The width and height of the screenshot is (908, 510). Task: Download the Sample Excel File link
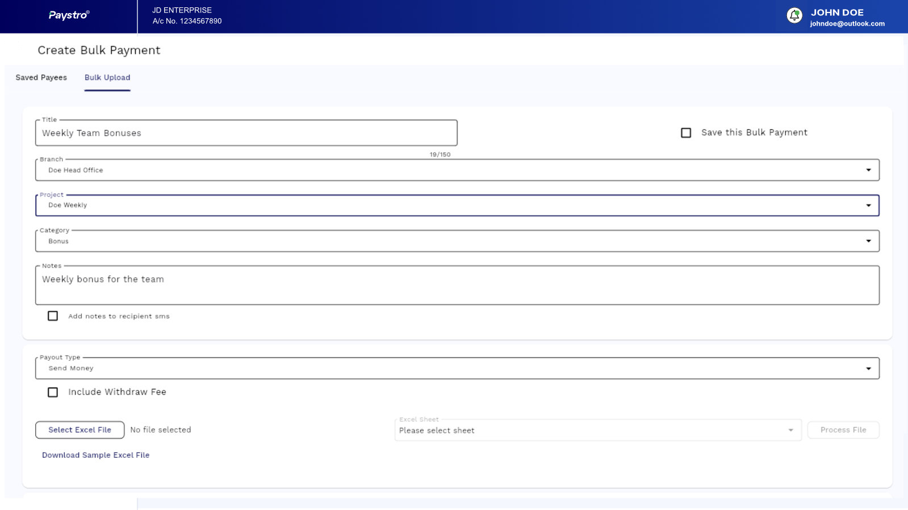(x=95, y=455)
